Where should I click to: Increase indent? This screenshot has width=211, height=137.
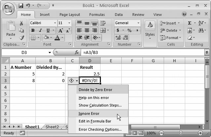[87, 38]
